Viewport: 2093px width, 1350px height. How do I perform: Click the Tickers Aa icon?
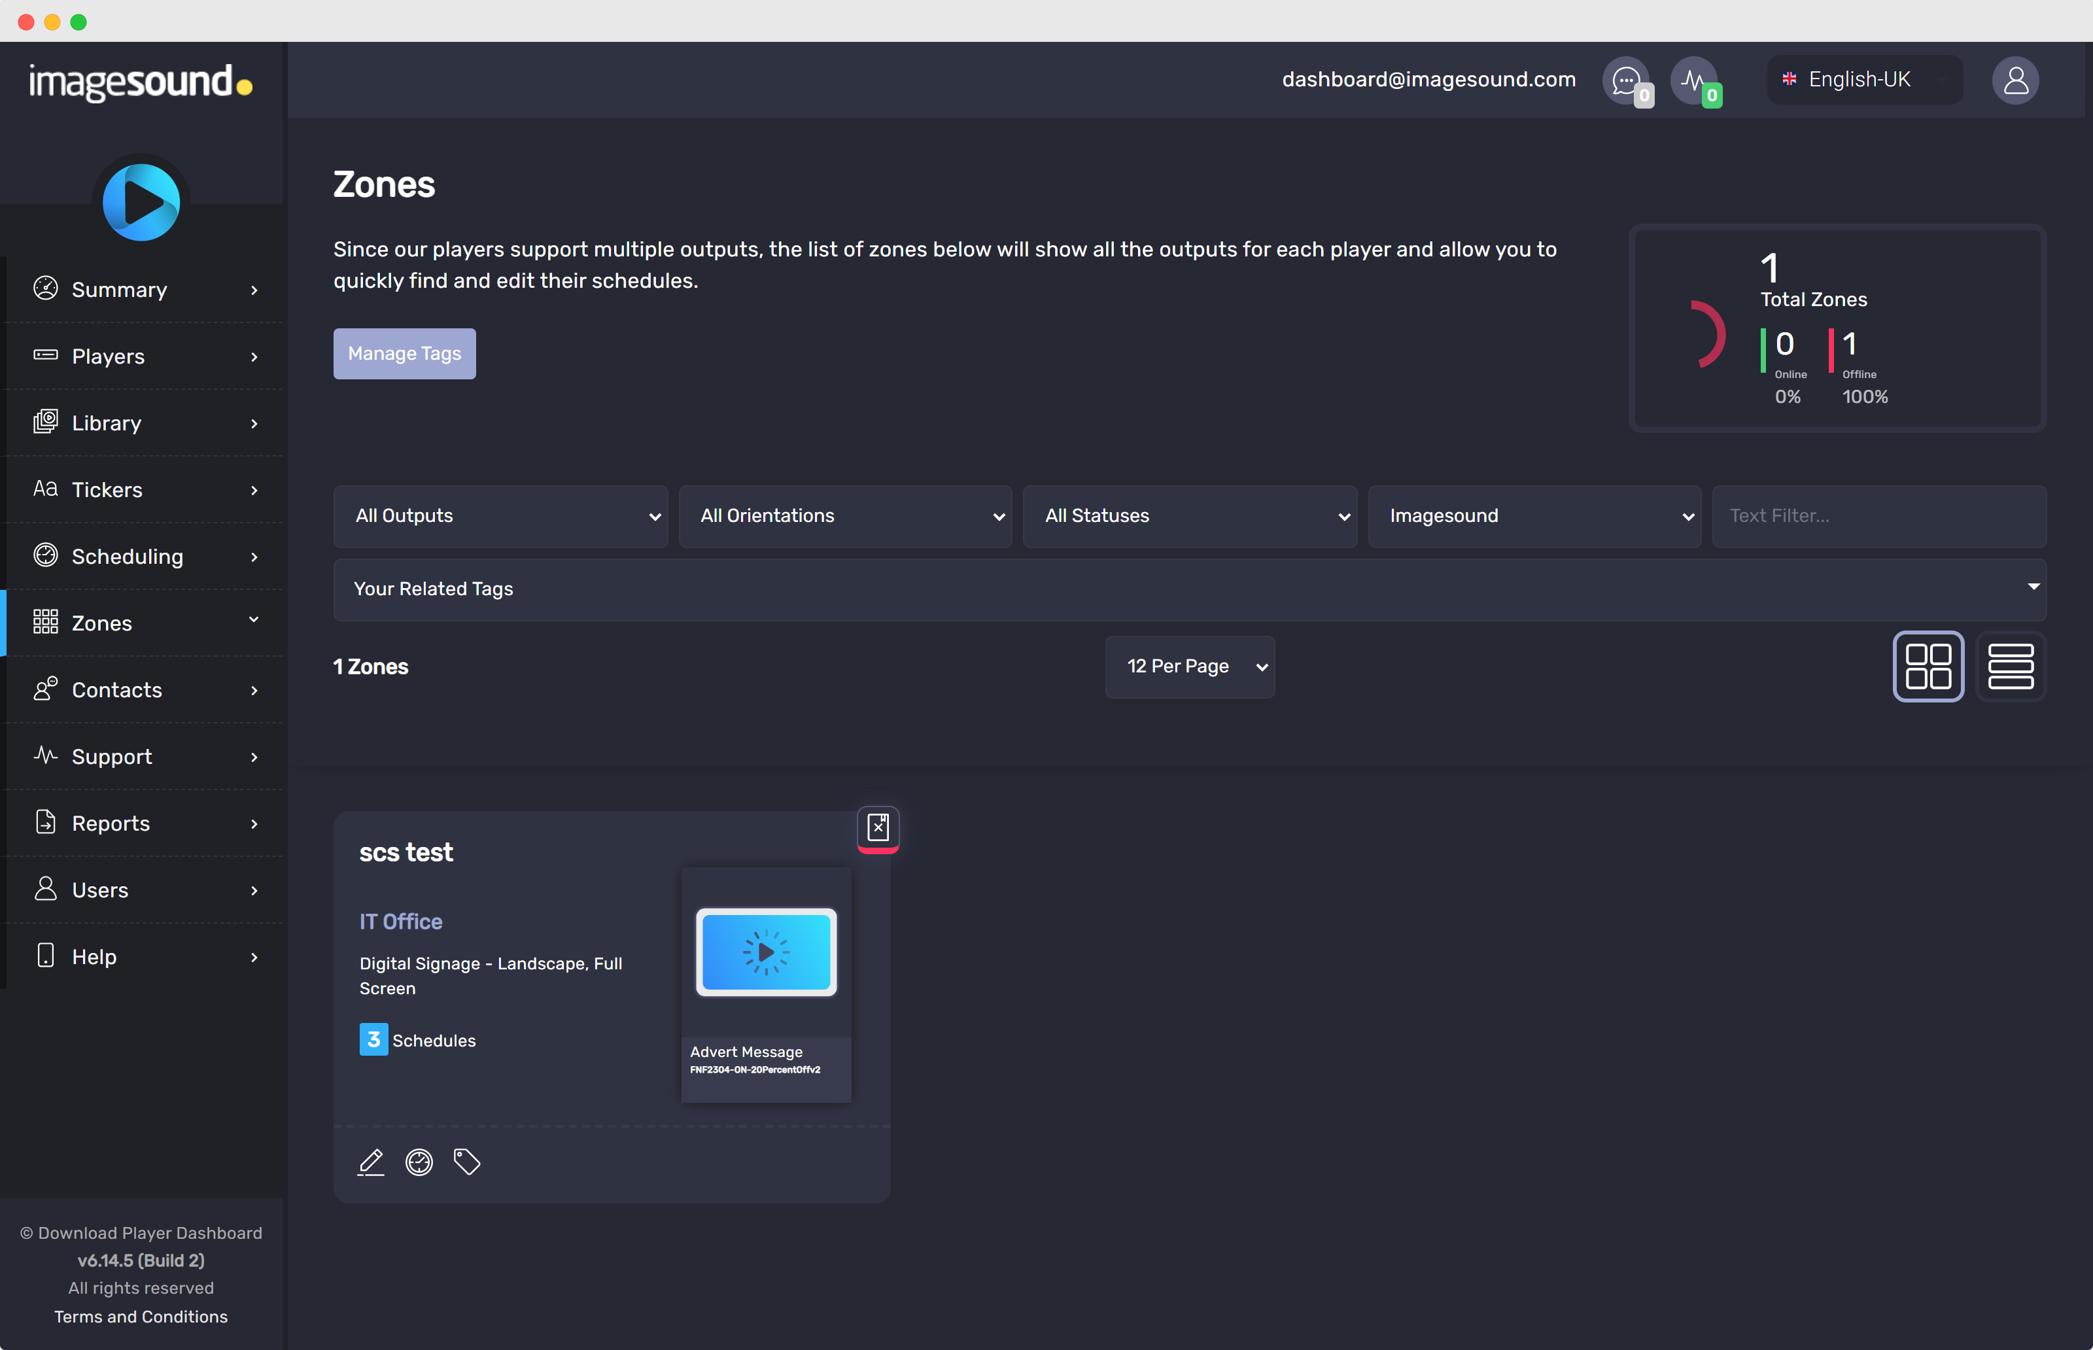46,489
